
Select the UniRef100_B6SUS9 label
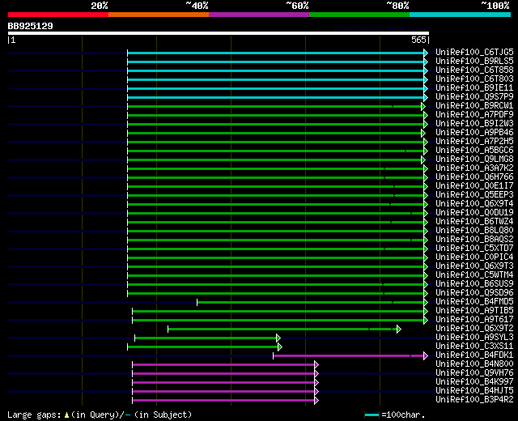coord(474,284)
